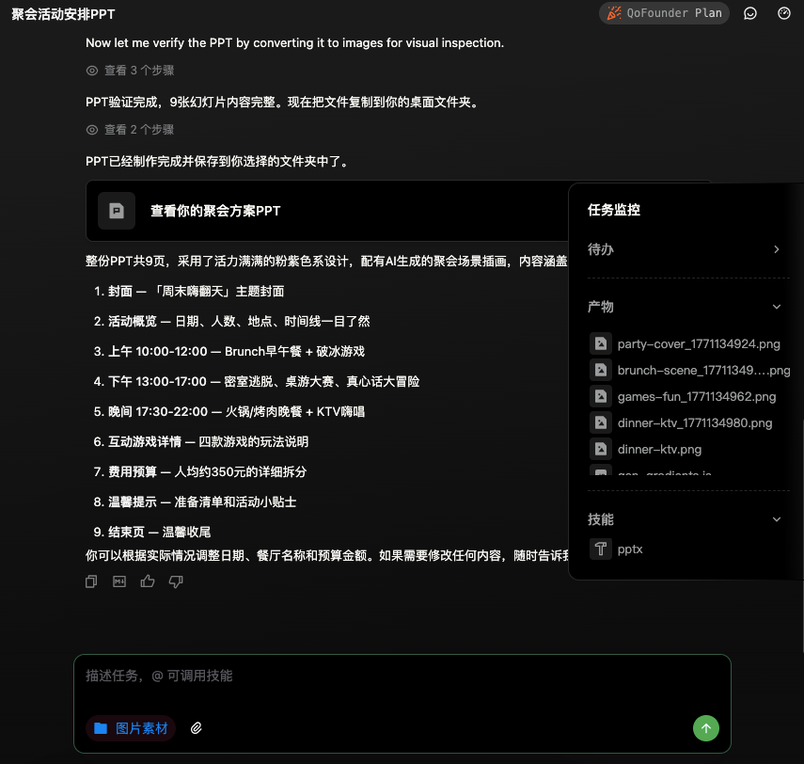Copy the assistant's reply message
Viewport: 804px width, 764px height.
tap(90, 581)
